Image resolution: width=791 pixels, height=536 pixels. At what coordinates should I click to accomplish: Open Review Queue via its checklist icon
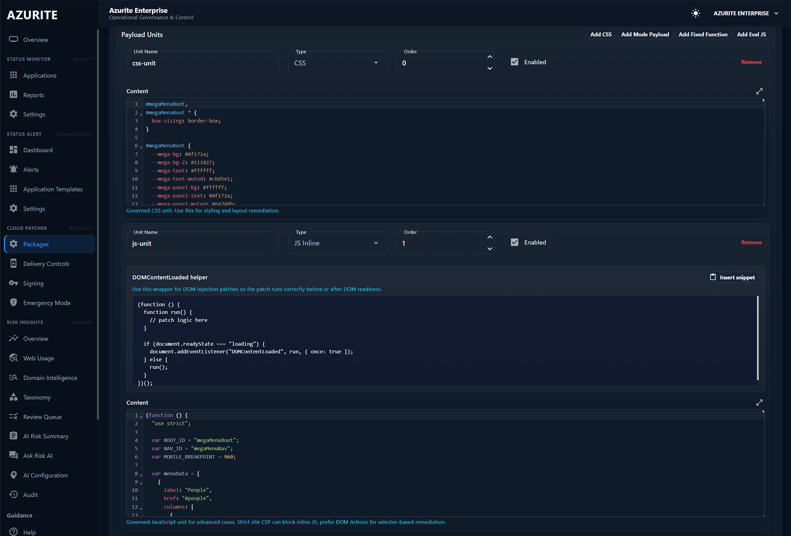[14, 416]
